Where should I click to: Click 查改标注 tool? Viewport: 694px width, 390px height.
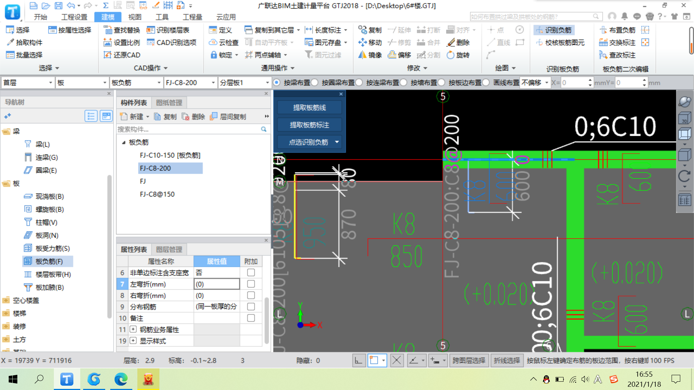(617, 55)
